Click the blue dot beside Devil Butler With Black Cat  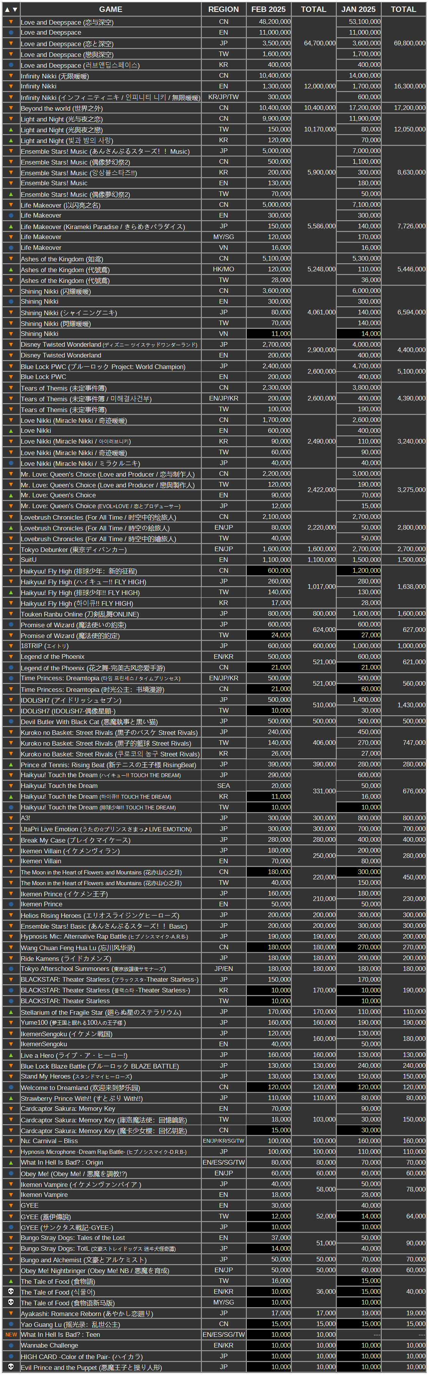click(11, 721)
